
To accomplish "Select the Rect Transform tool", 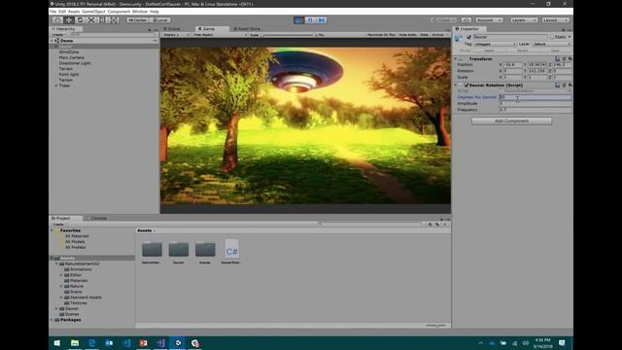I will pyautogui.click(x=103, y=19).
